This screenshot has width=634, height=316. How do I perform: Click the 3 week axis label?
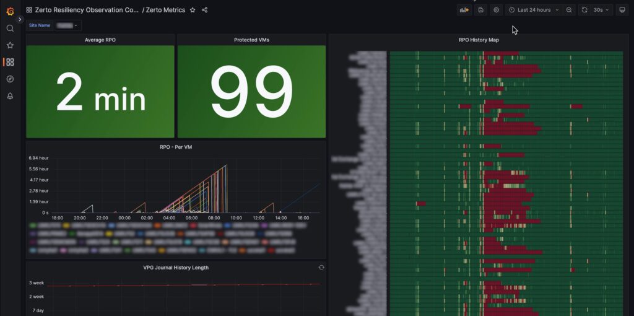[x=36, y=283]
